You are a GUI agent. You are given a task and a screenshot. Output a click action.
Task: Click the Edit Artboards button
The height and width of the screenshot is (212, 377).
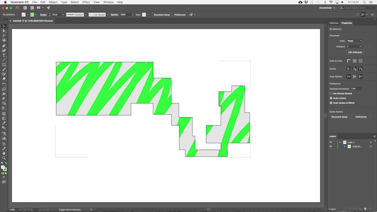[355, 52]
